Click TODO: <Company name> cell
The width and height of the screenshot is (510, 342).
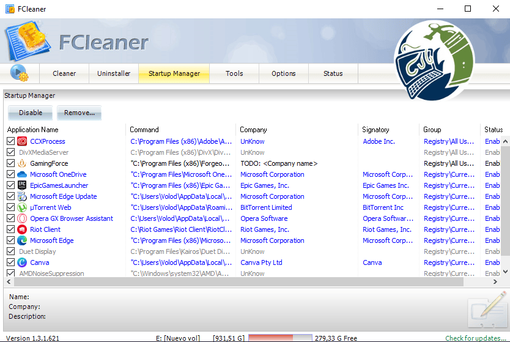tap(279, 163)
